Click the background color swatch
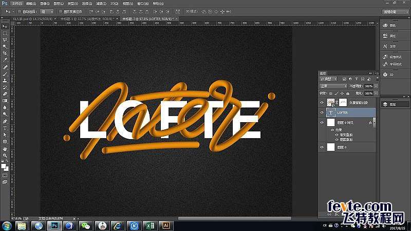 click(x=6, y=169)
